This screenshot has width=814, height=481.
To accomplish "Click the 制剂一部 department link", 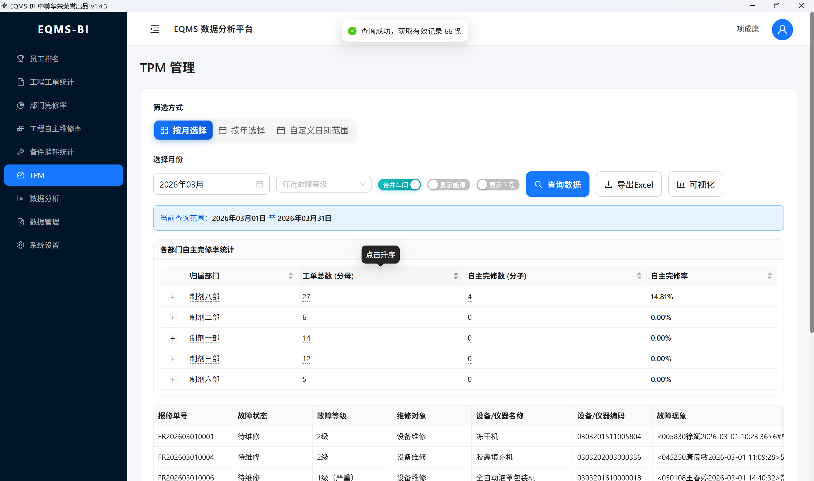I will tap(205, 338).
